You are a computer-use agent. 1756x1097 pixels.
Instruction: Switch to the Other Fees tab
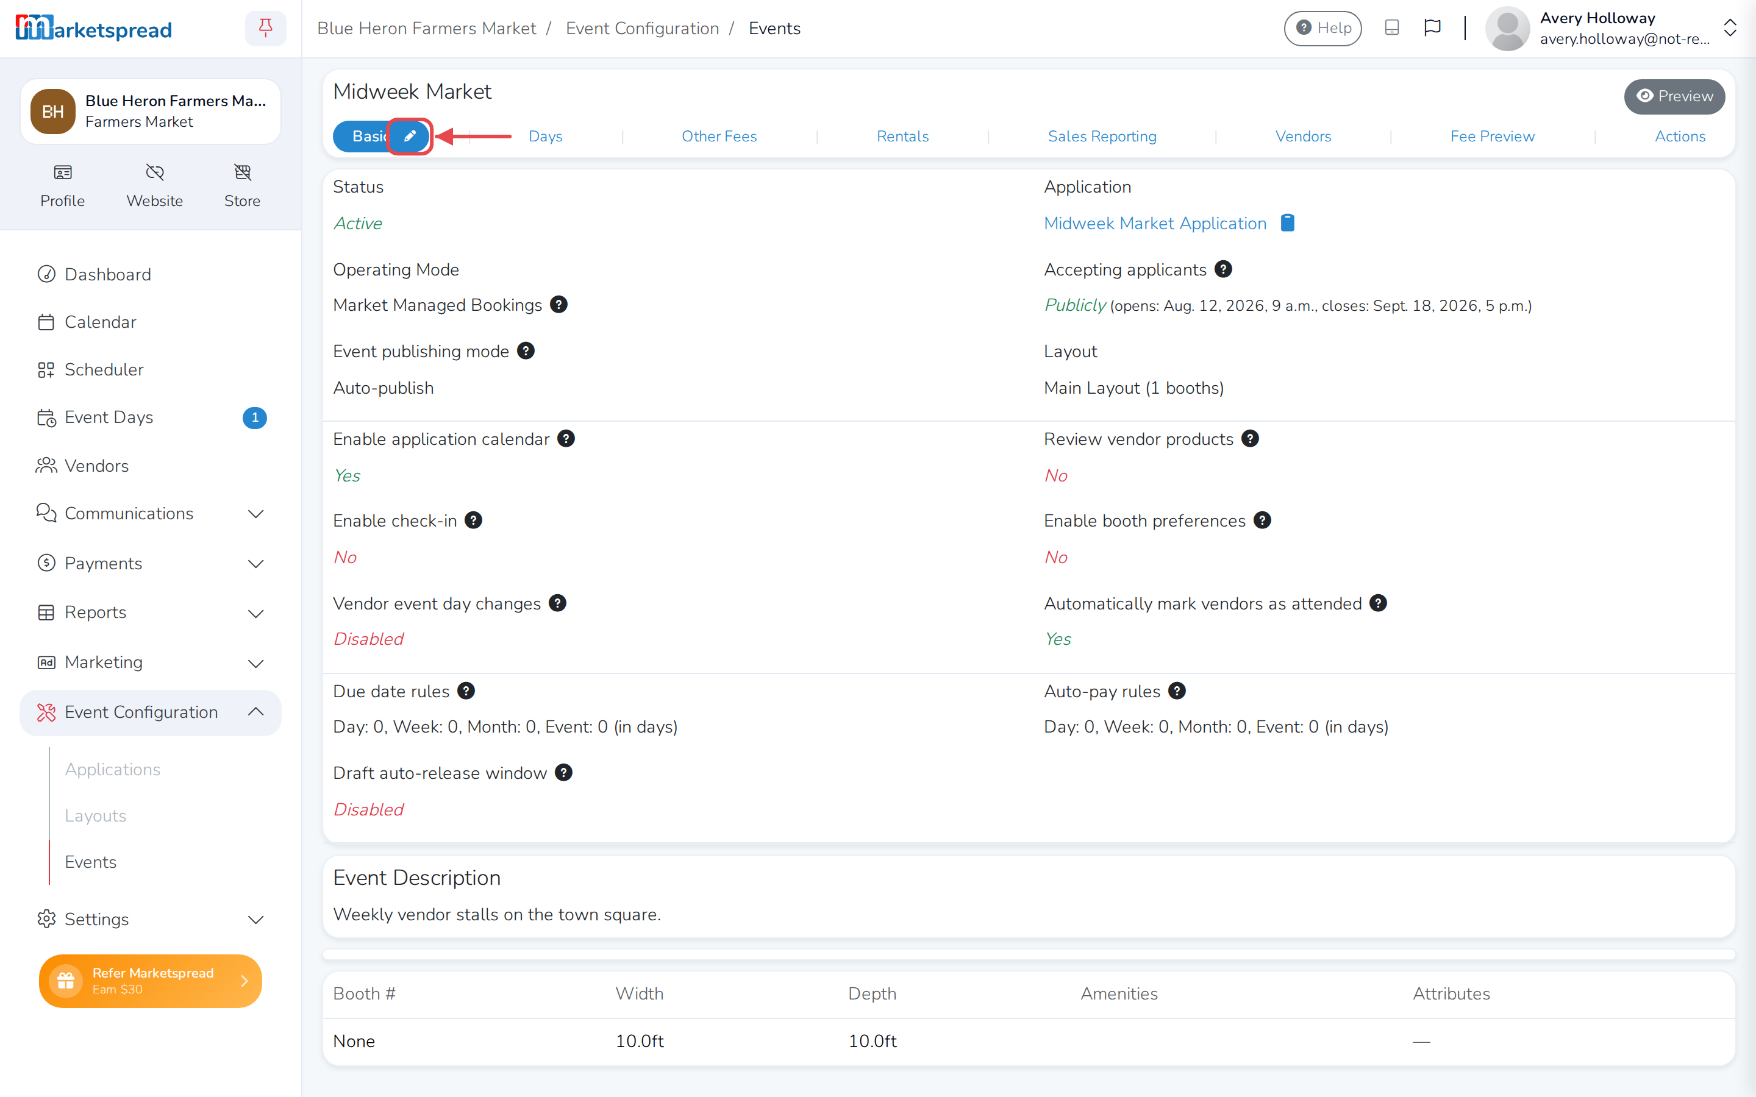(719, 137)
